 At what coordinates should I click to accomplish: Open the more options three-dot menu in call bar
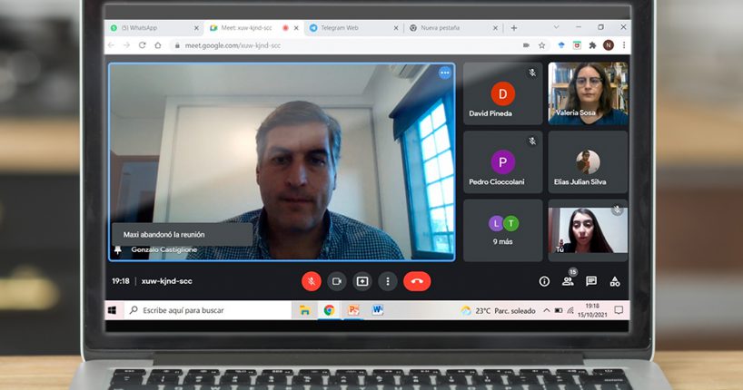[x=388, y=281]
